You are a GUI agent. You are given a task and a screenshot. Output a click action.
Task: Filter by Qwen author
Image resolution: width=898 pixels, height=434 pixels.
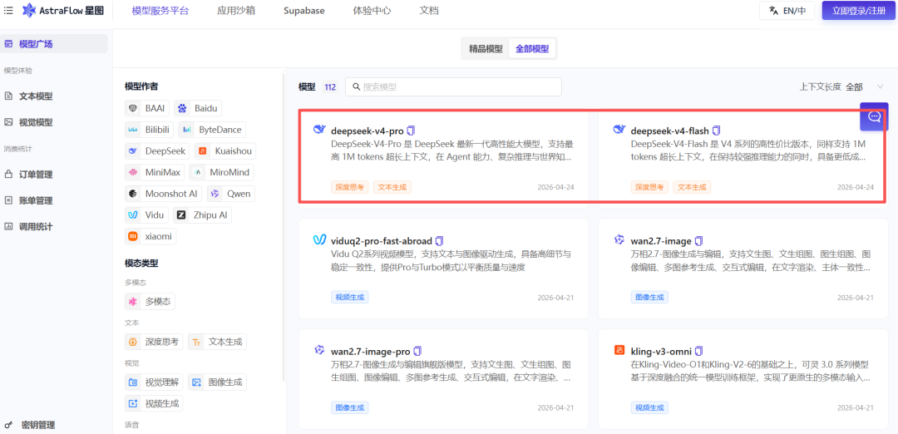point(231,194)
